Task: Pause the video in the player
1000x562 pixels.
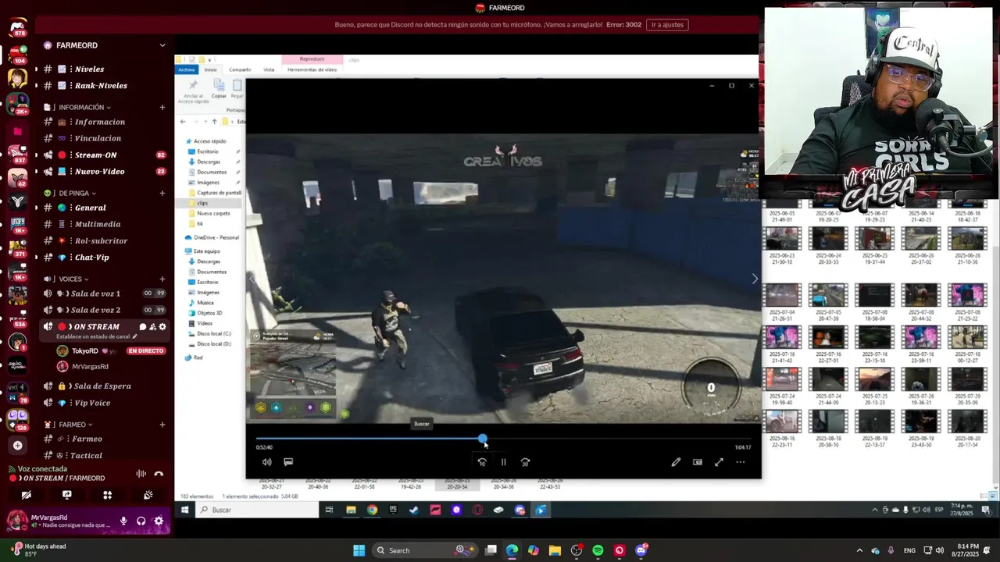Action: click(503, 462)
